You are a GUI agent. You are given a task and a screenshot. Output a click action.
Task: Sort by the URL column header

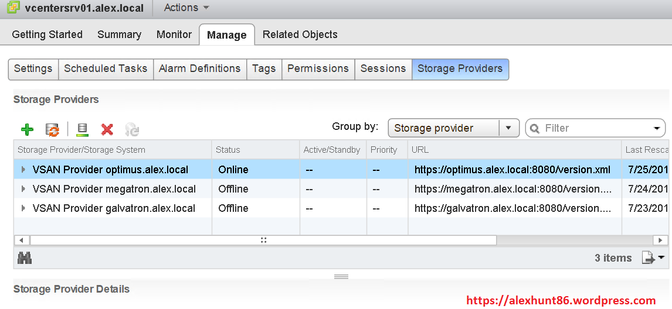point(514,150)
